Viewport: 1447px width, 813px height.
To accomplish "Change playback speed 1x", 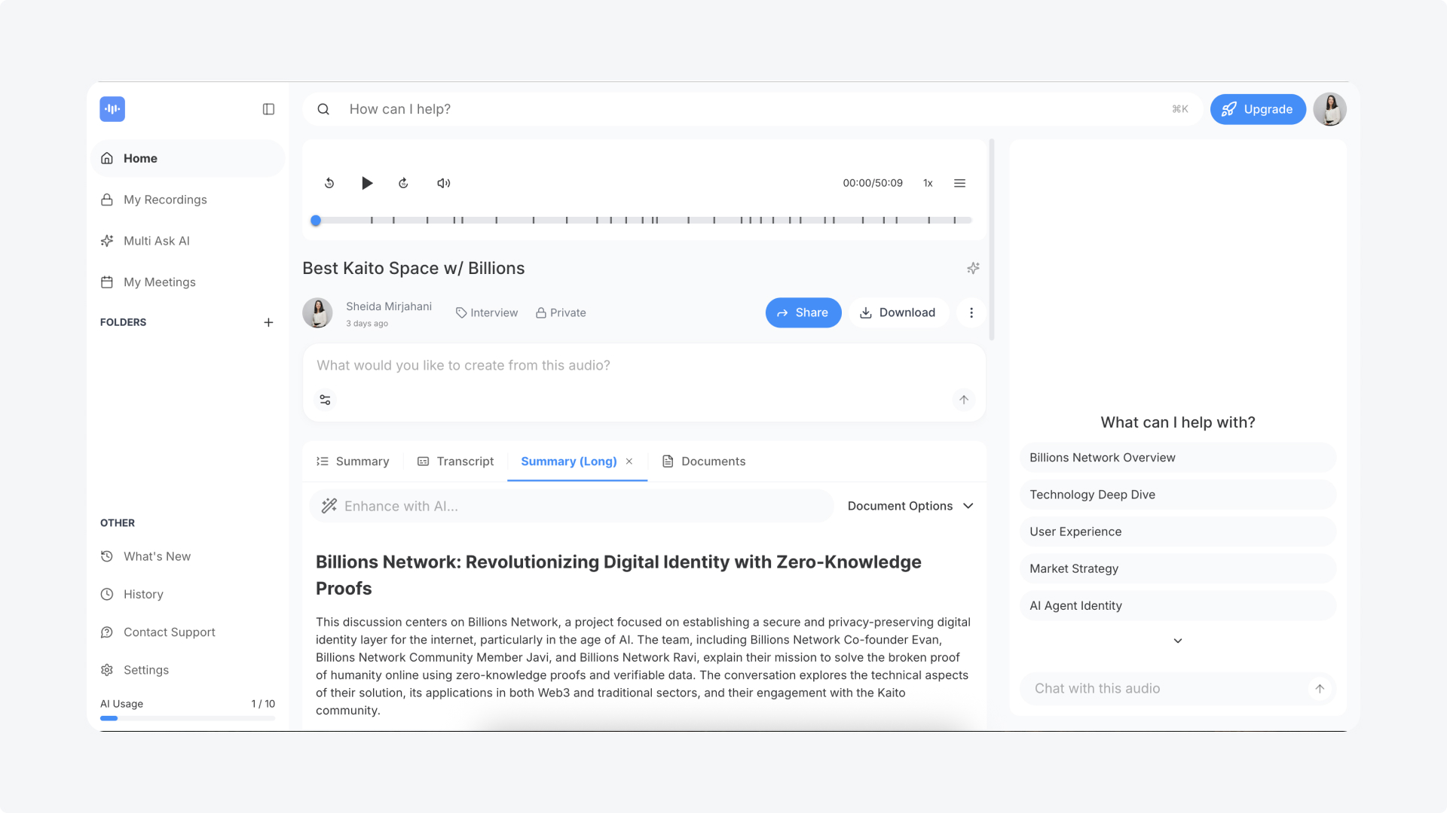I will click(928, 183).
